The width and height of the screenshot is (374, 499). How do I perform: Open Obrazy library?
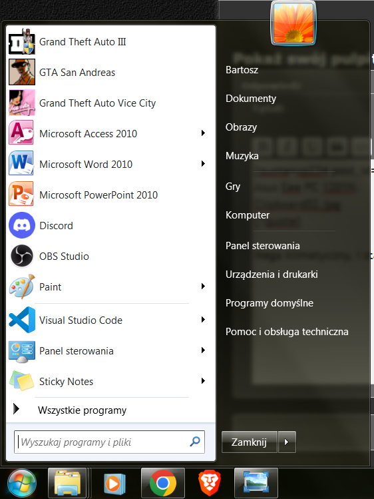241,127
